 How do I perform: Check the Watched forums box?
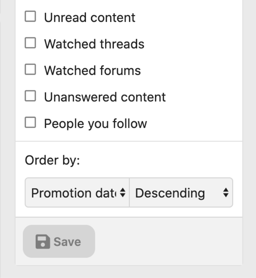tap(30, 70)
